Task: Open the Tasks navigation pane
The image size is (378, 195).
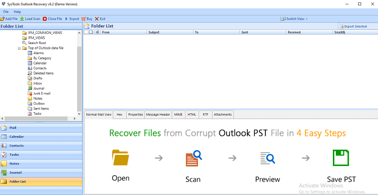Action: tap(41, 155)
